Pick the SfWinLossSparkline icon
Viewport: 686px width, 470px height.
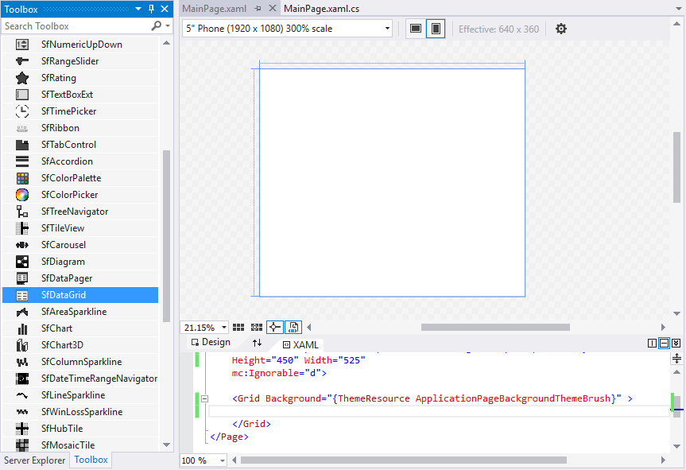pos(22,412)
